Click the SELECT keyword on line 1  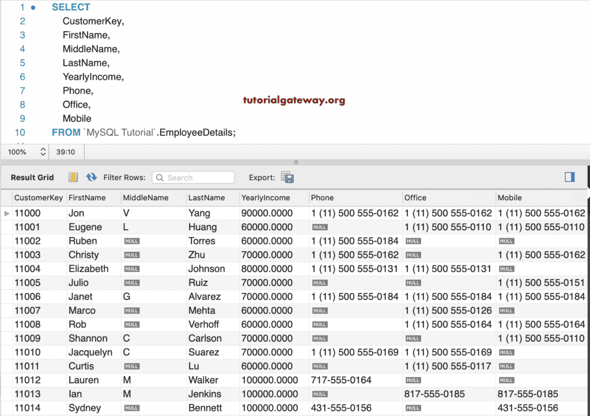(70, 7)
